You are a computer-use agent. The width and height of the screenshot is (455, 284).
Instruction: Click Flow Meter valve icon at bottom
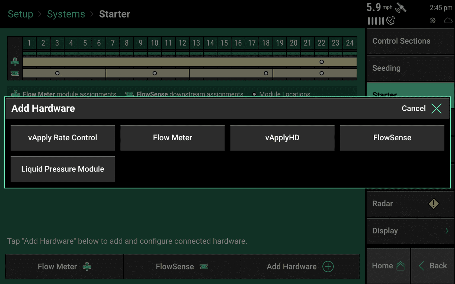click(x=87, y=267)
